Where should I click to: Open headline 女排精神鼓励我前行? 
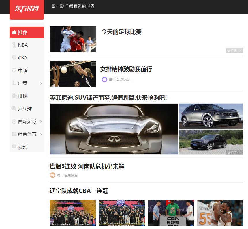click(126, 69)
